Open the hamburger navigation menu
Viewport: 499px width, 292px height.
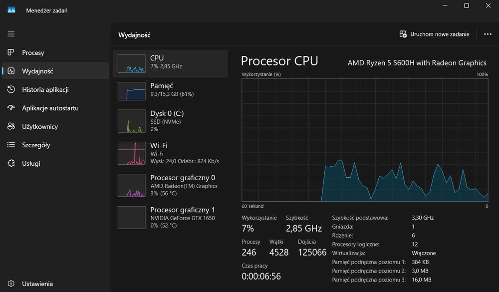(x=11, y=34)
